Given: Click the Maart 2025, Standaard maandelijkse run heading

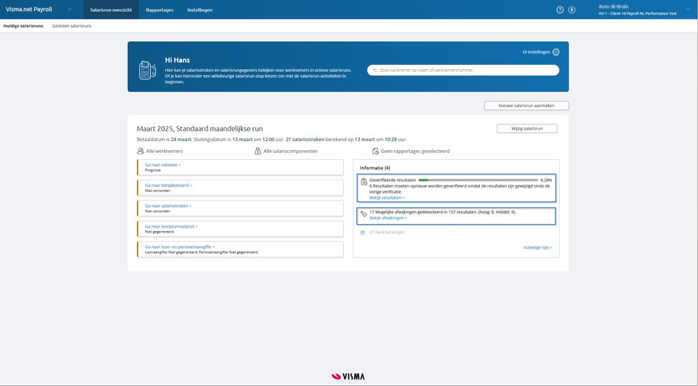Looking at the screenshot, I should pyautogui.click(x=199, y=129).
